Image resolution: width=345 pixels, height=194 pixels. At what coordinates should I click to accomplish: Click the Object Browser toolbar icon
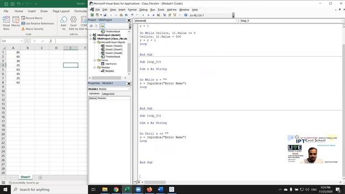point(175,15)
